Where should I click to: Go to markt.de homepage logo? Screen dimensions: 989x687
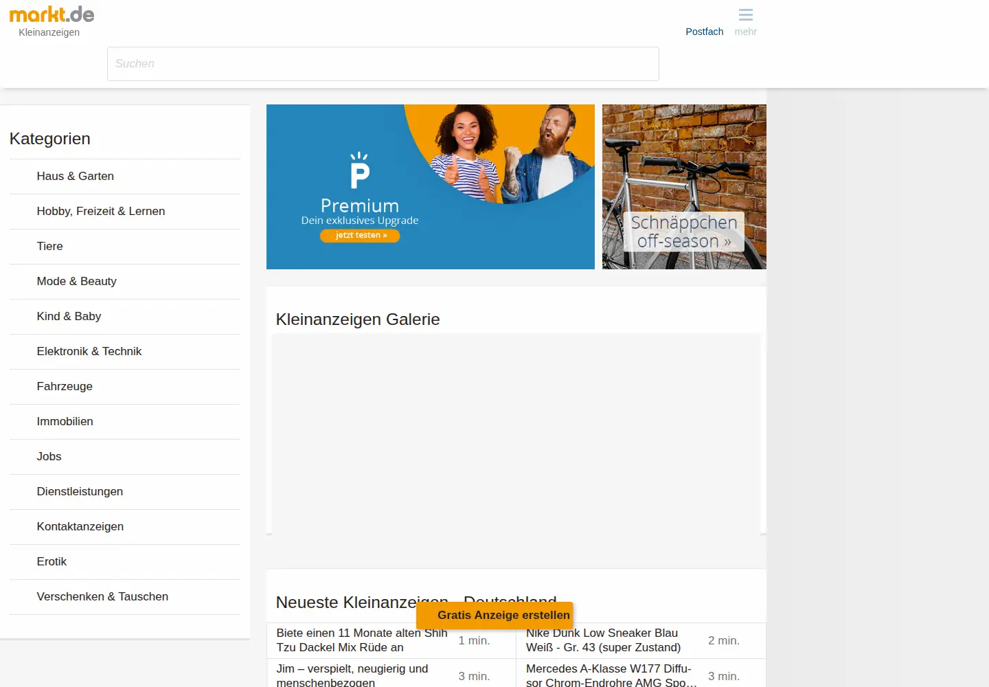[x=52, y=14]
